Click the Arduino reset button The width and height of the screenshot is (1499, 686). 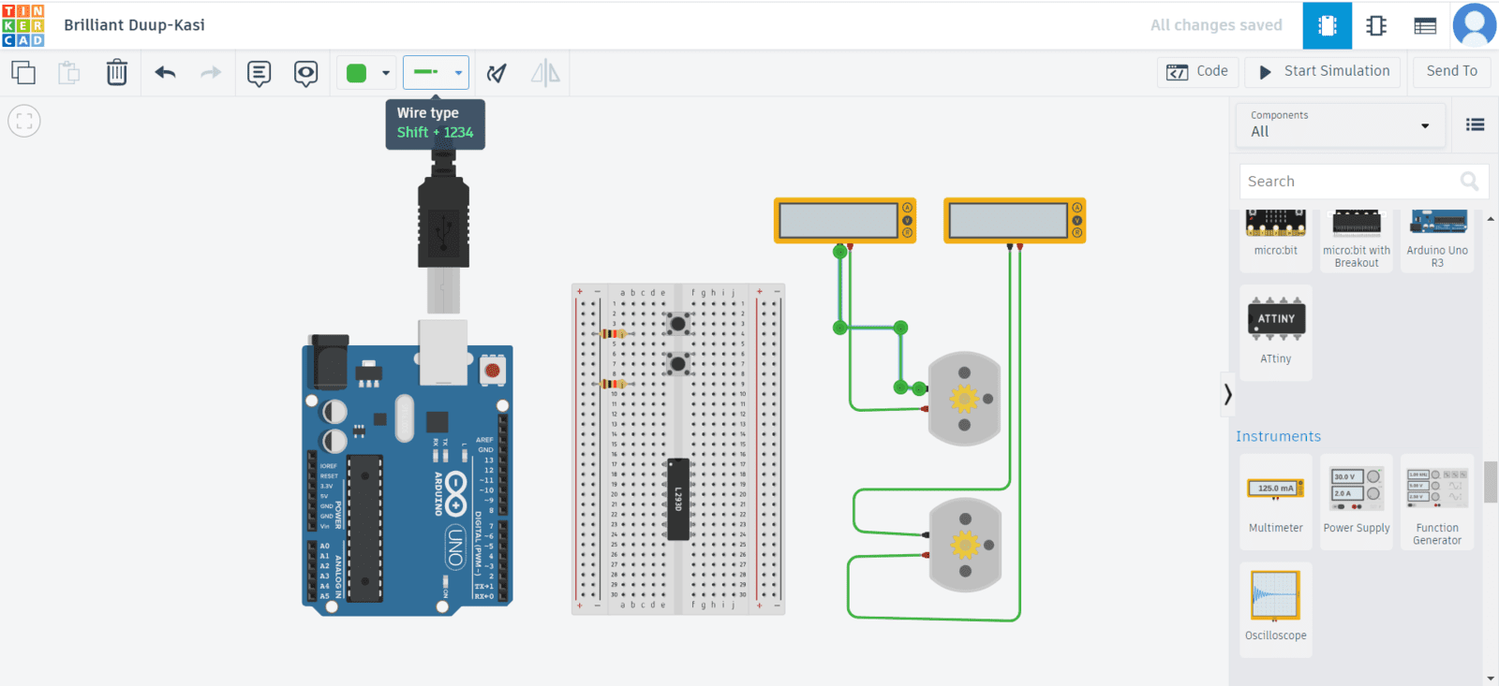click(x=493, y=370)
